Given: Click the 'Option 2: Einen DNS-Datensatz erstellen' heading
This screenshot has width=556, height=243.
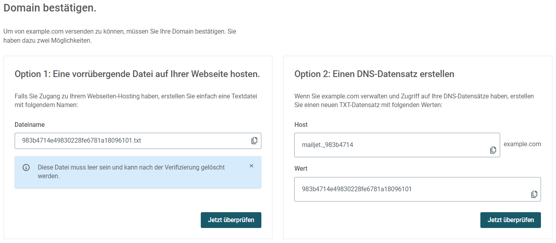Looking at the screenshot, I should 374,74.
